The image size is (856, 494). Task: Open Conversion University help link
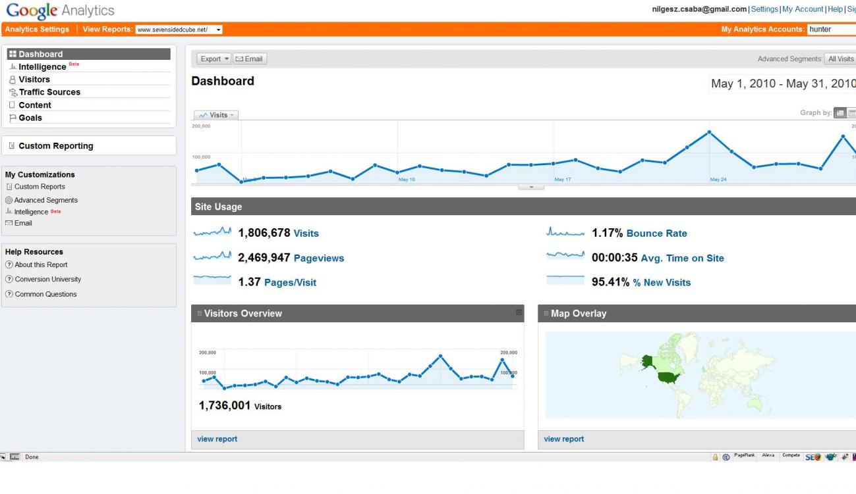[x=48, y=280]
